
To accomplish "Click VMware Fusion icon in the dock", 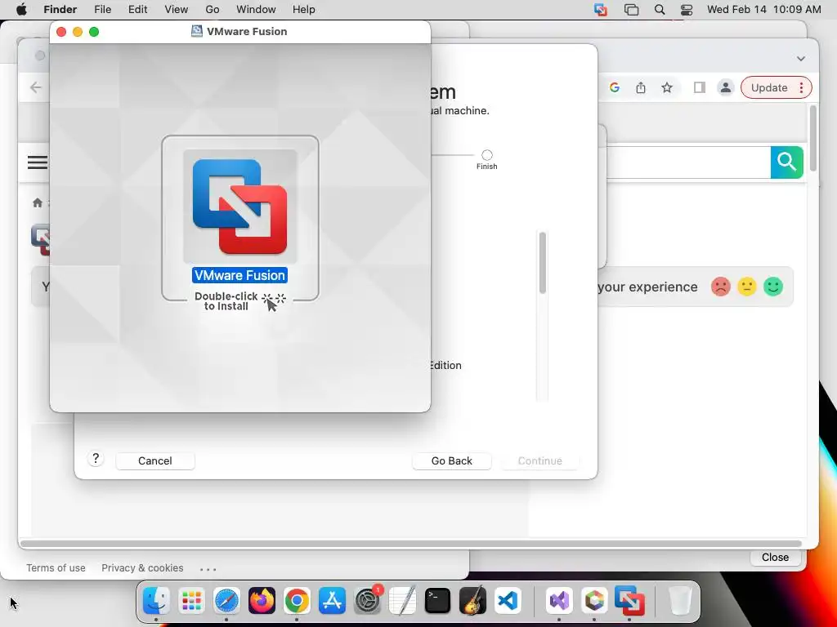I will pyautogui.click(x=629, y=601).
